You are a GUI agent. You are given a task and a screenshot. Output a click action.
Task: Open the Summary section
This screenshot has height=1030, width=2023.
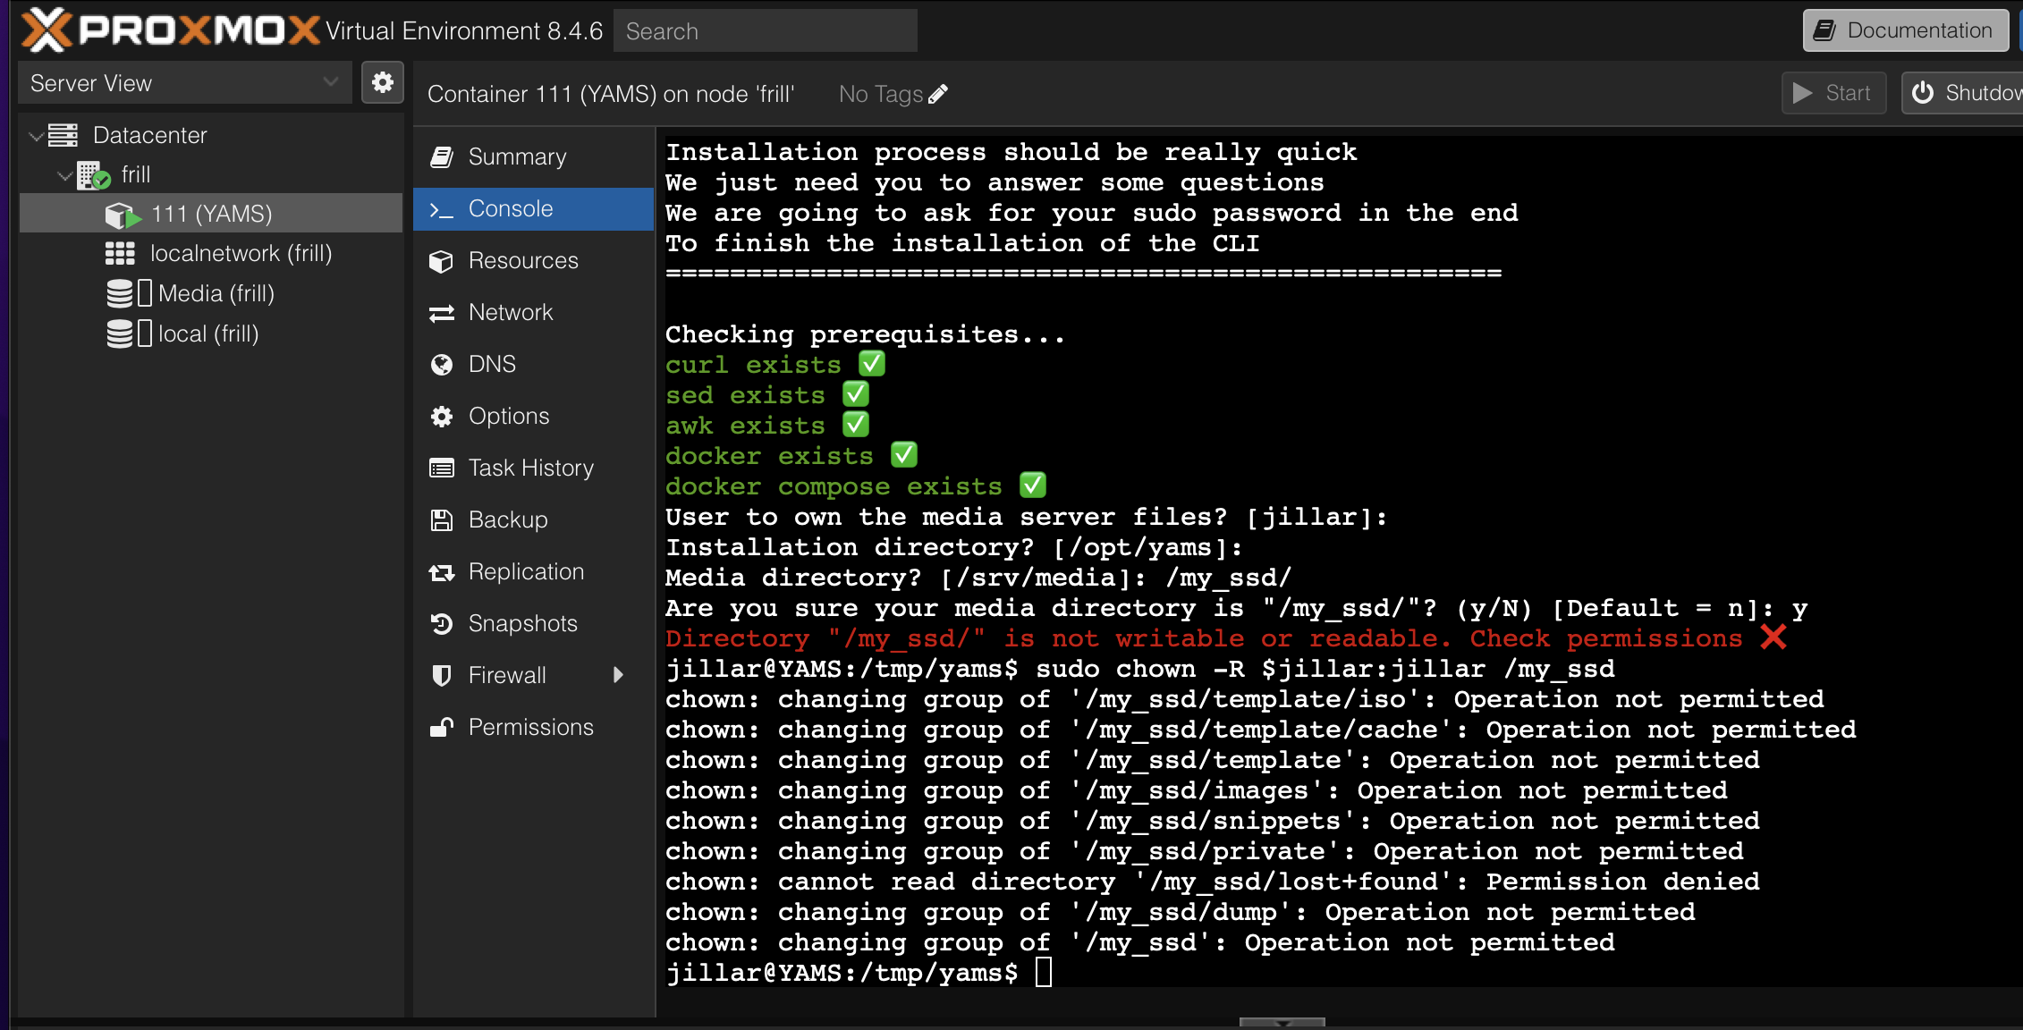point(534,157)
